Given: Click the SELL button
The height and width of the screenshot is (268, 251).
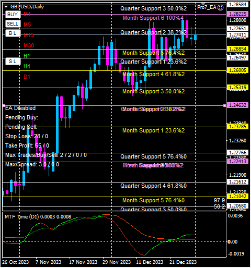Looking at the screenshot, I should point(13,24).
